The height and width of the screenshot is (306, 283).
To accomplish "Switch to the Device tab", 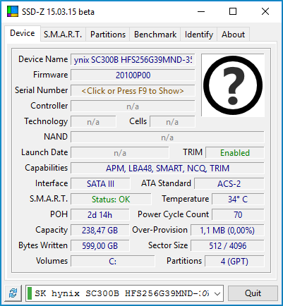I will (23, 33).
